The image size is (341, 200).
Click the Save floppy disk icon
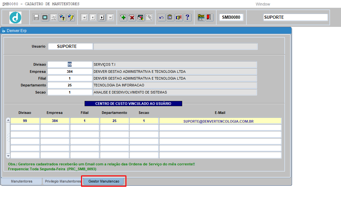36,17
